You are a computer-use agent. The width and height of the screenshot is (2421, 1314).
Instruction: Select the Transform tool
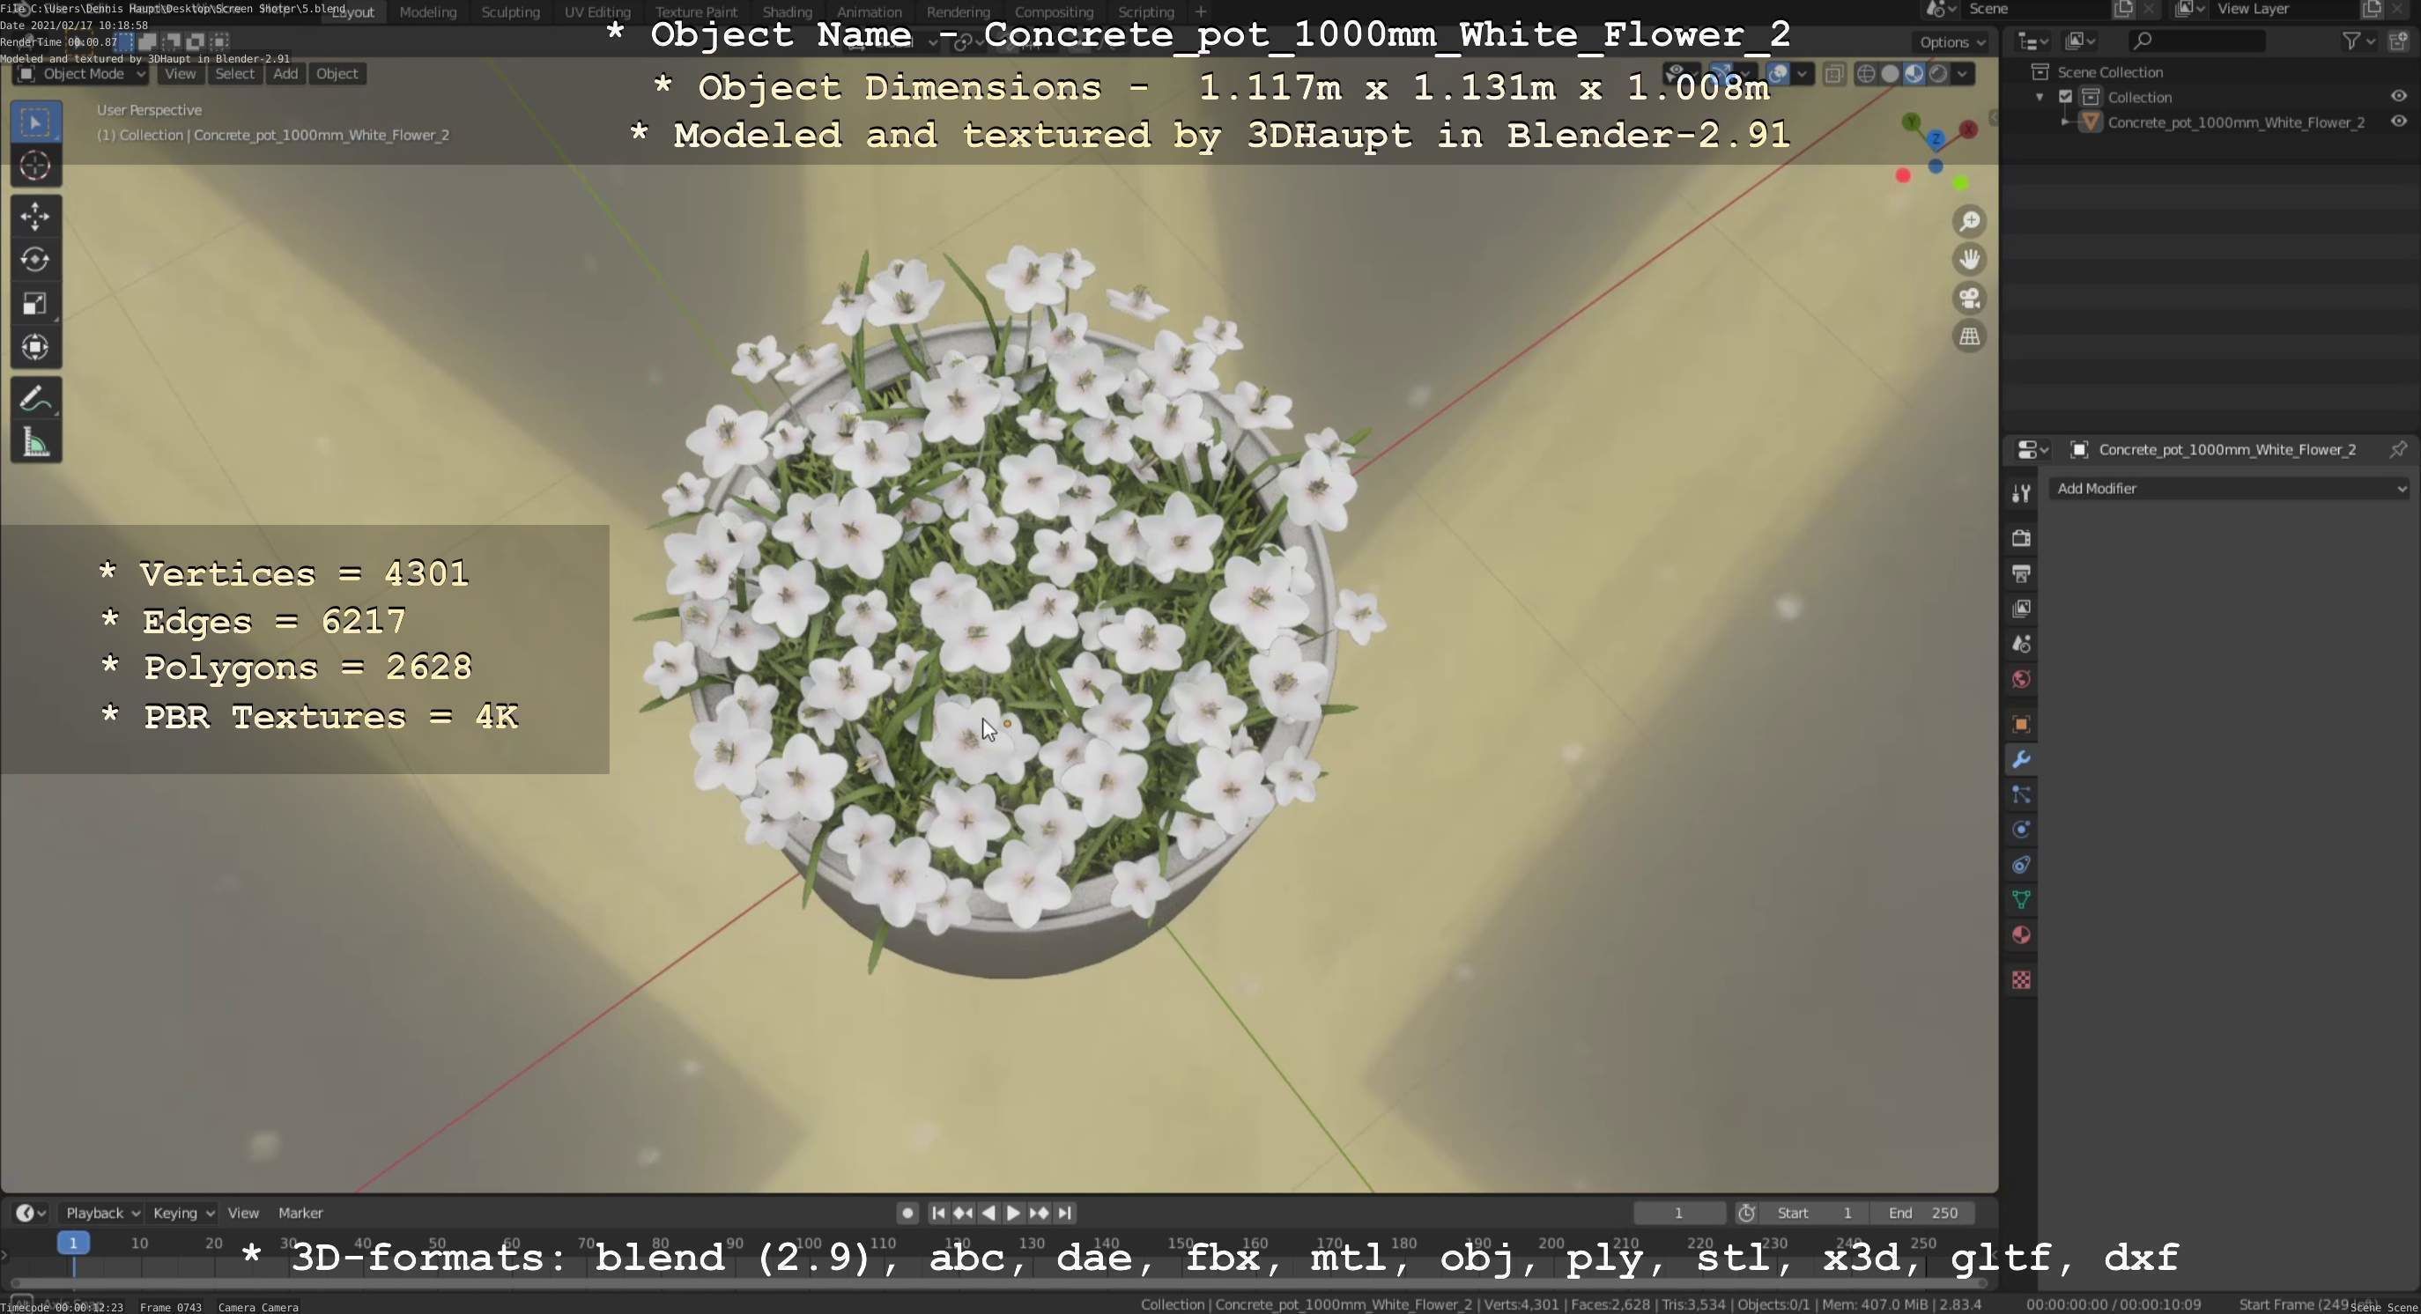36,348
